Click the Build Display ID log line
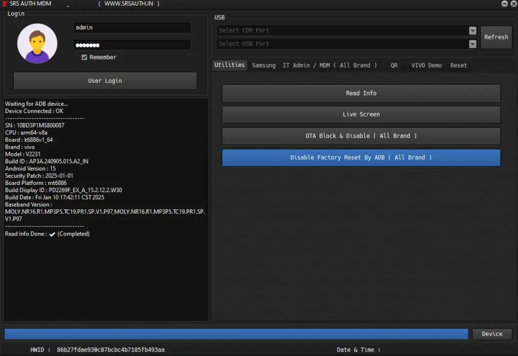Screen dimensions: 518x356 tap(63, 190)
